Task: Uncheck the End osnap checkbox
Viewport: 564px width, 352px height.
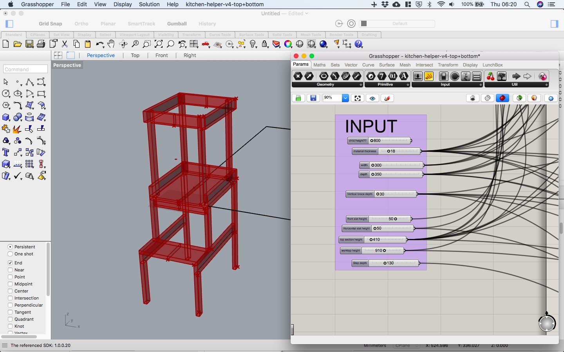Action: coord(10,263)
